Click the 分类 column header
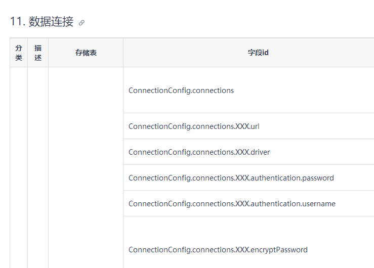The width and height of the screenshot is (374, 268). click(19, 53)
